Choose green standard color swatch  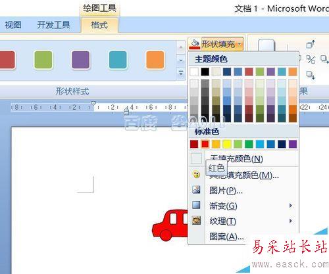[249, 144]
